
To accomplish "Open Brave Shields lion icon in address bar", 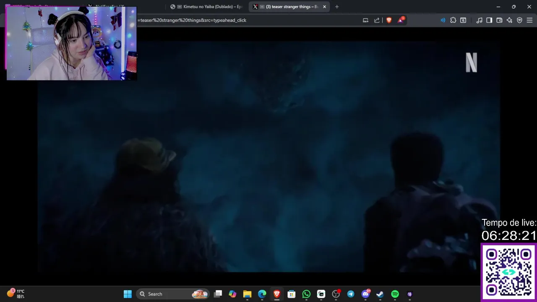I will [x=389, y=20].
